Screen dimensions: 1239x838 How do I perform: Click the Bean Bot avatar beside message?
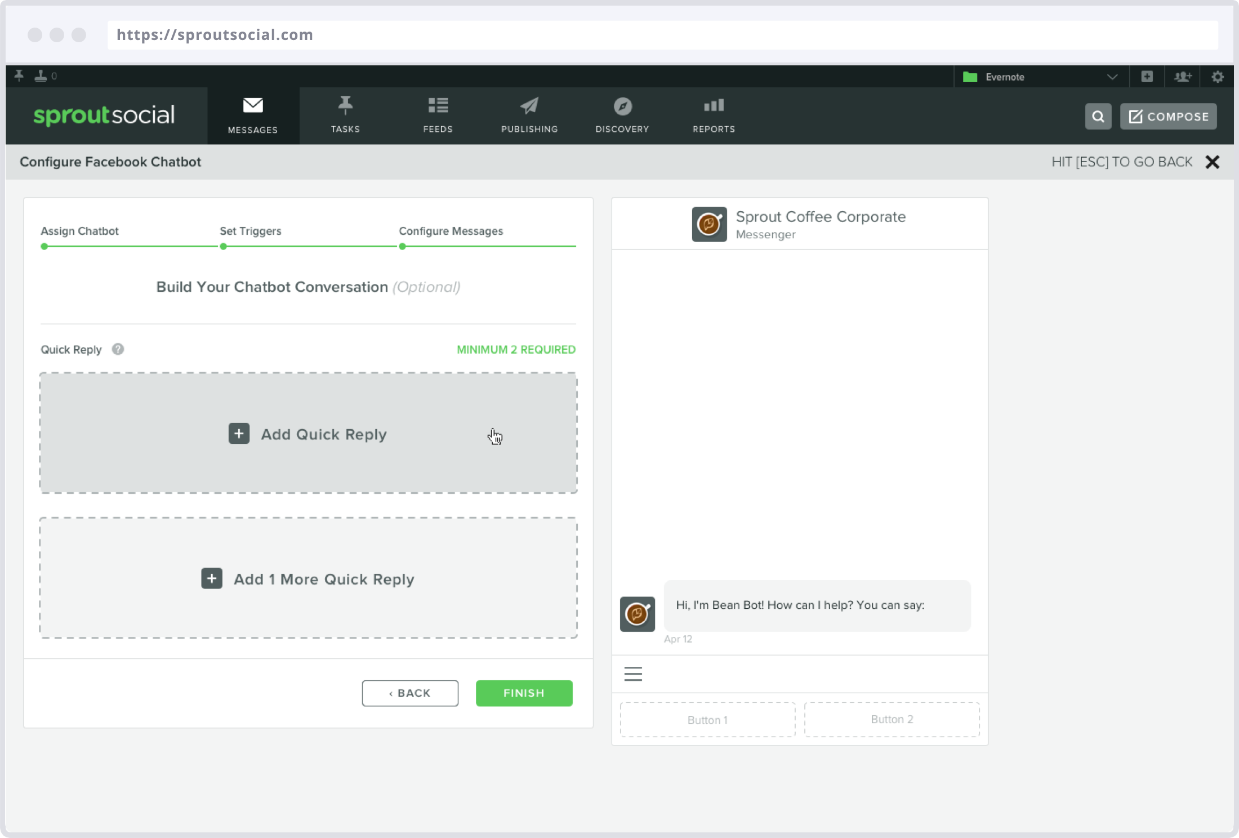638,614
